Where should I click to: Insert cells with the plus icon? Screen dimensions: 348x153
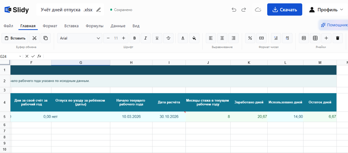pyautogui.click(x=326, y=38)
